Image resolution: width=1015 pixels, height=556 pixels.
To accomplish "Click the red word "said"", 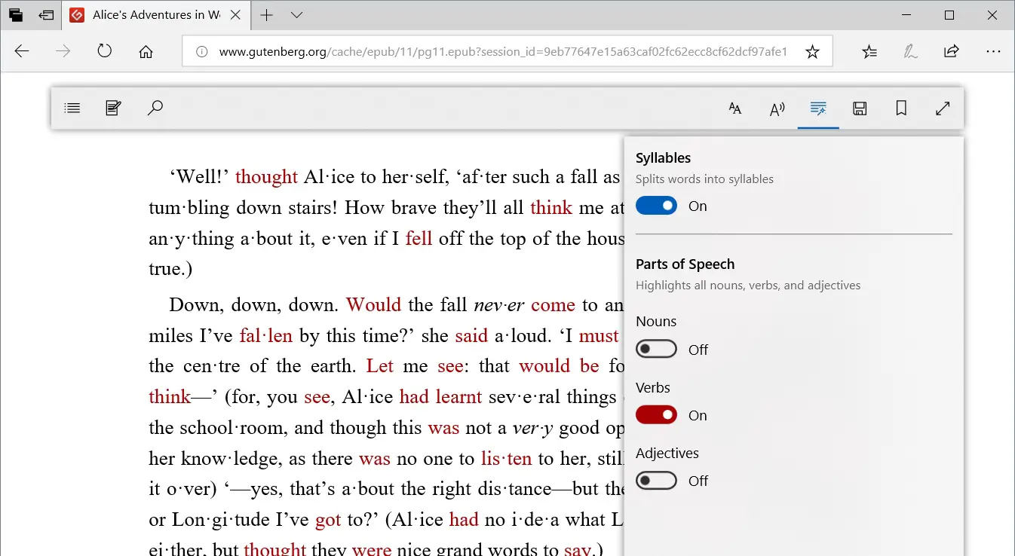I will 472,336.
